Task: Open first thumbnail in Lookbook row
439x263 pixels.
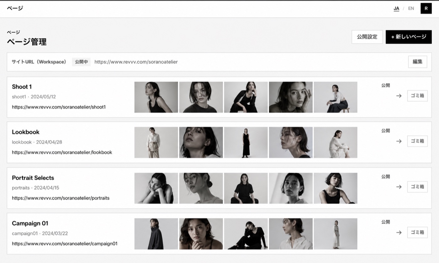Action: pyautogui.click(x=156, y=142)
